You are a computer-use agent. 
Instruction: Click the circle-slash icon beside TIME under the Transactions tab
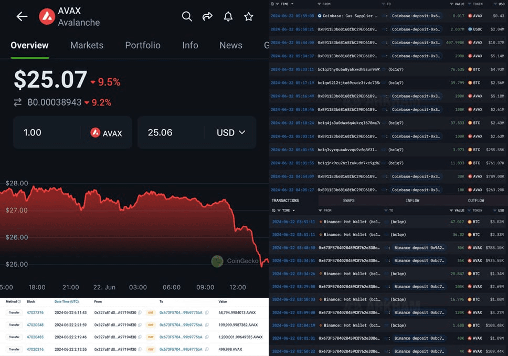[274, 211]
